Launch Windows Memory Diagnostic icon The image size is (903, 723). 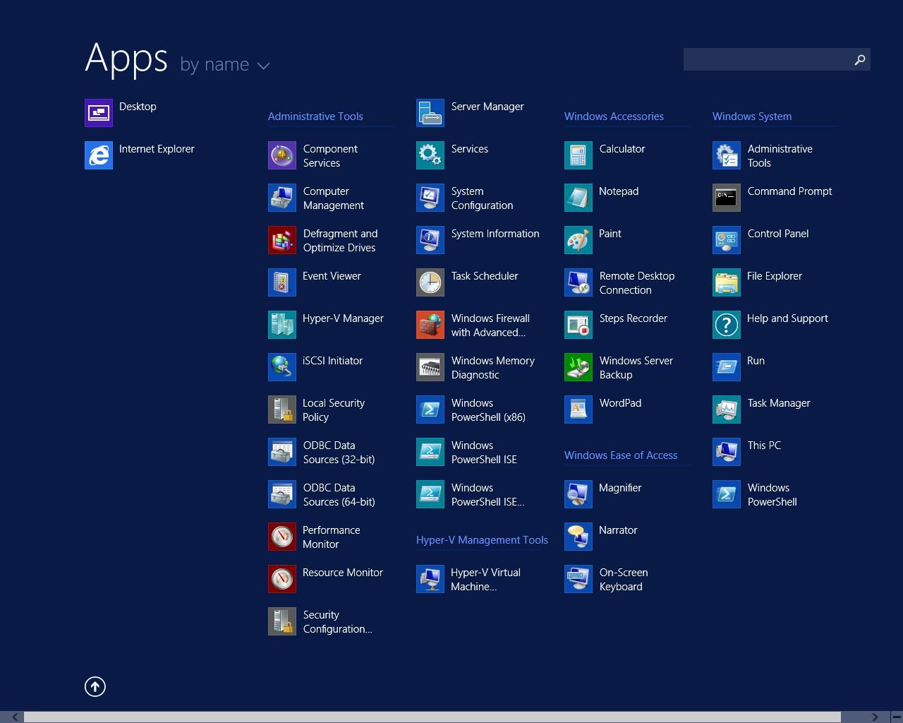(430, 367)
